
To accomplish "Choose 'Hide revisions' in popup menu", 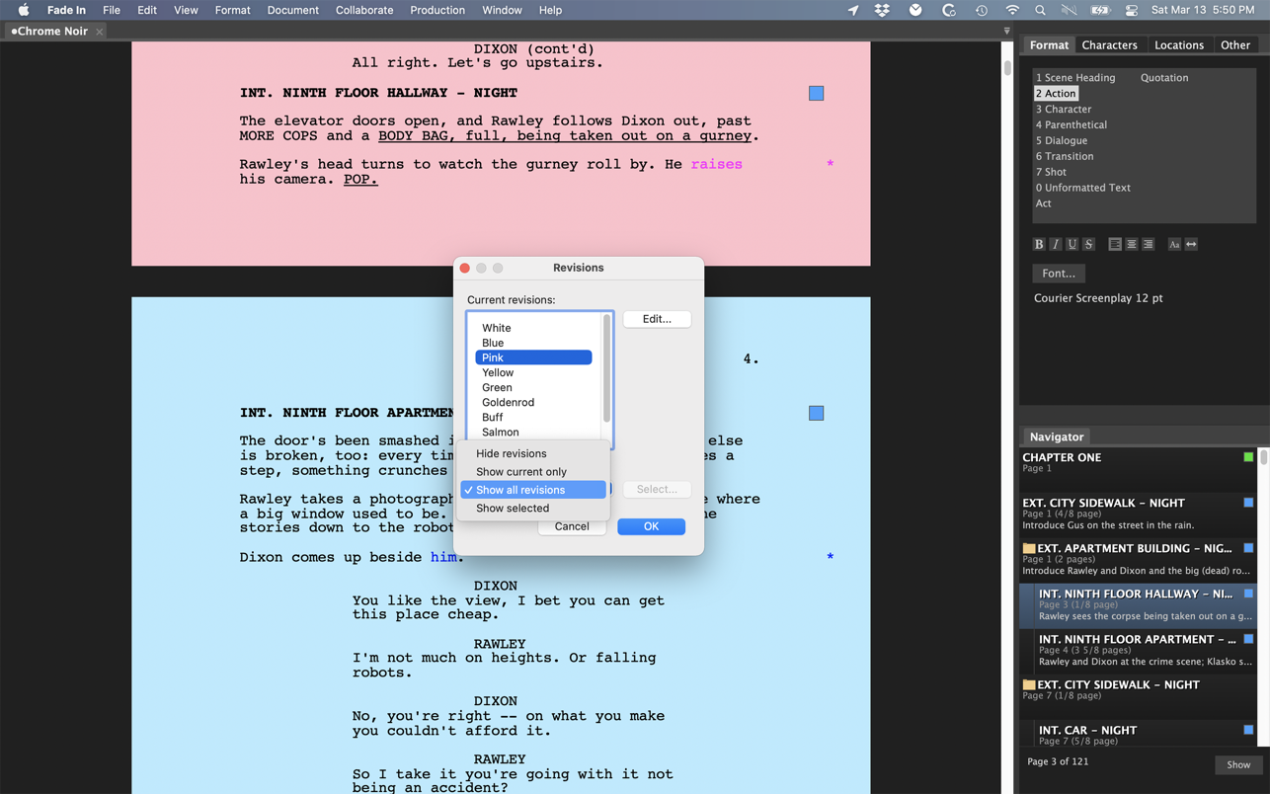I will (511, 453).
